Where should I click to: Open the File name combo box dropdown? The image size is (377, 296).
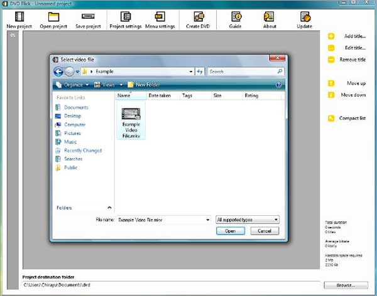point(208,219)
